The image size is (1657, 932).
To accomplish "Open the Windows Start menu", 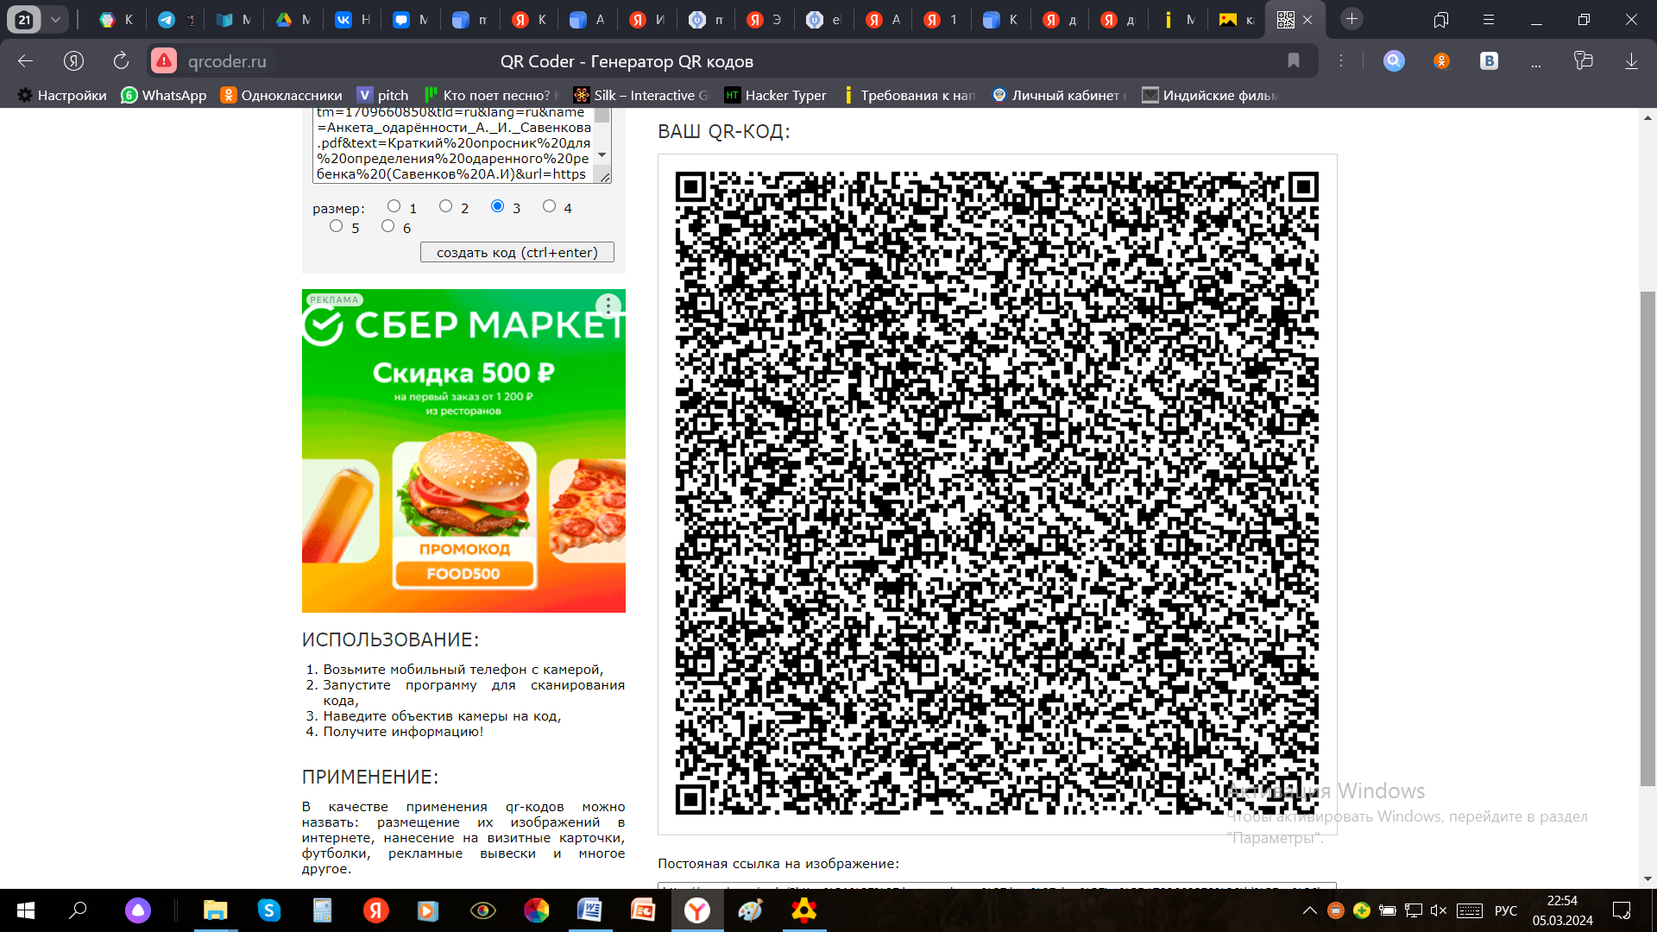I will [26, 910].
